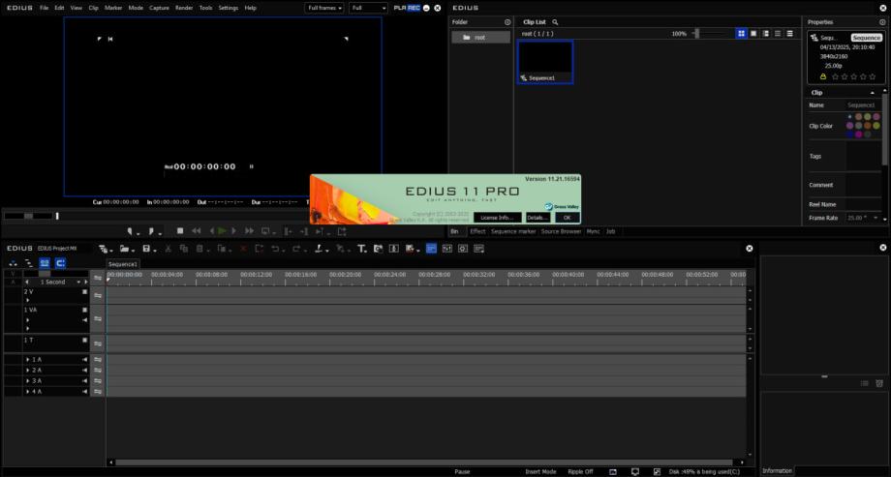This screenshot has height=477, width=891.
Task: Click the Play button in player controls
Action: point(222,231)
